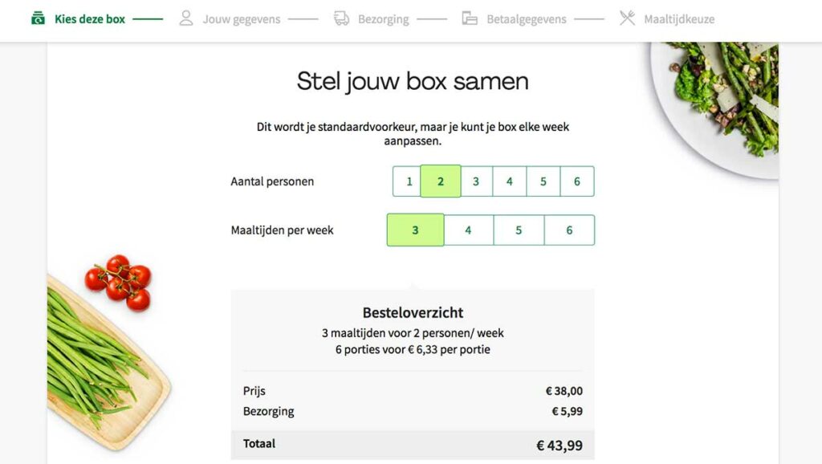The height and width of the screenshot is (464, 822).
Task: Pick 5 Maaltijden per week
Action: 519,230
